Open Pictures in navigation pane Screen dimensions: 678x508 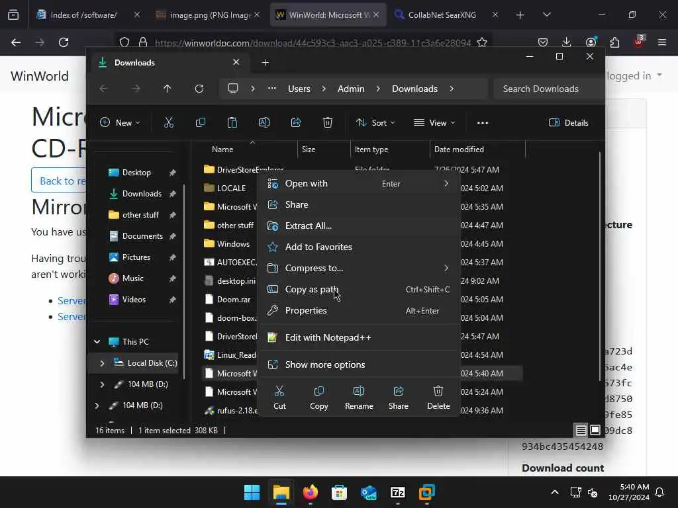(x=136, y=257)
